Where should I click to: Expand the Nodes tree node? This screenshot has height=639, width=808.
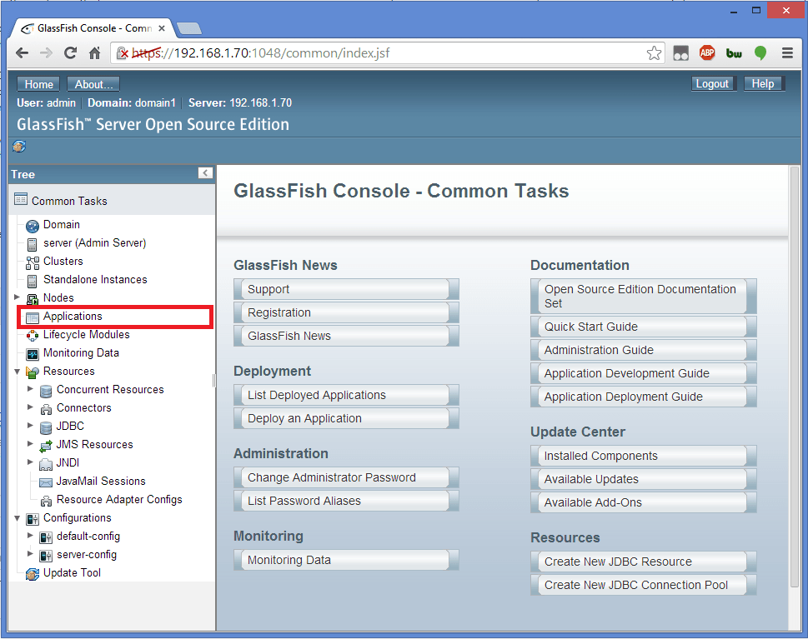(16, 297)
